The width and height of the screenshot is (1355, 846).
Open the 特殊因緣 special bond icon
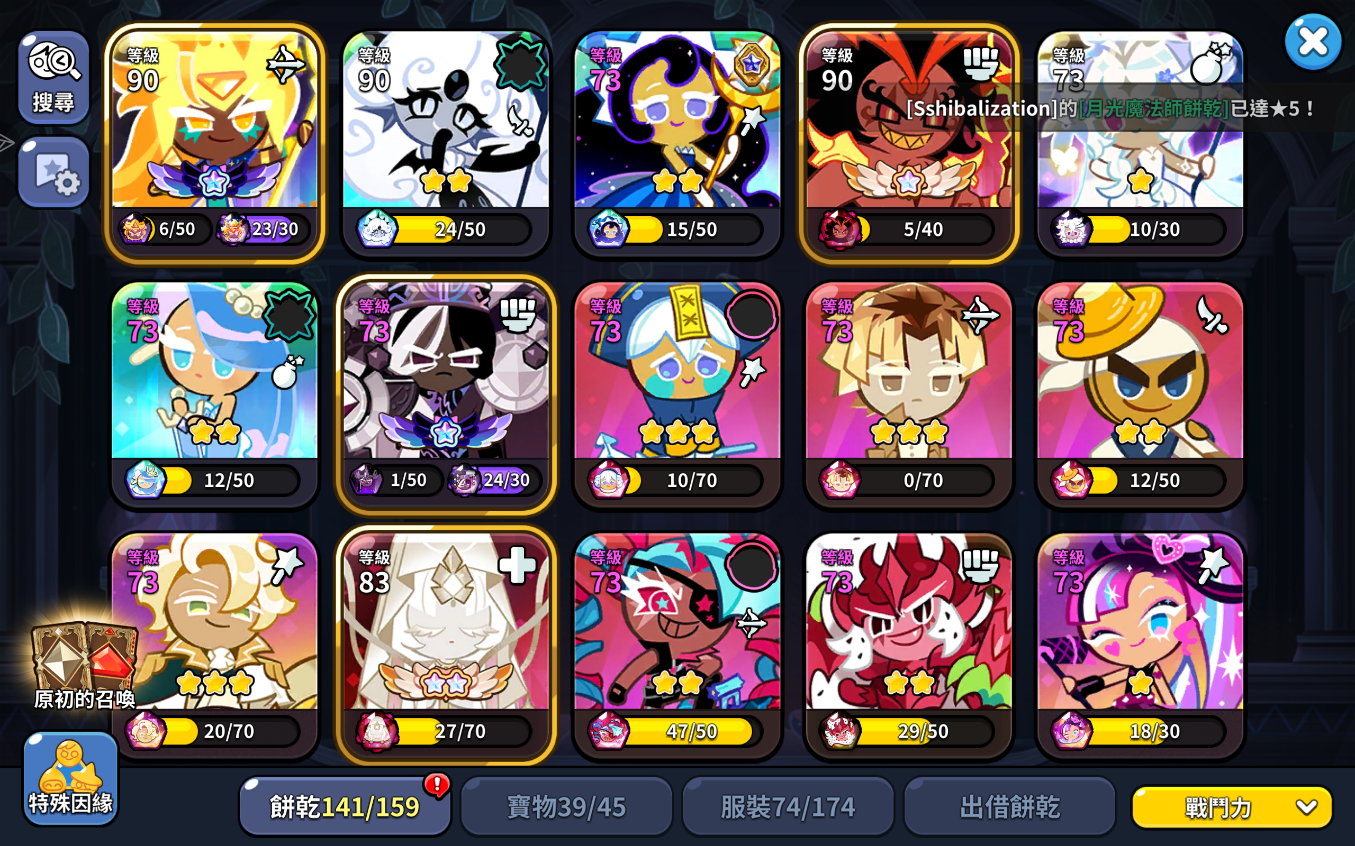pyautogui.click(x=70, y=778)
